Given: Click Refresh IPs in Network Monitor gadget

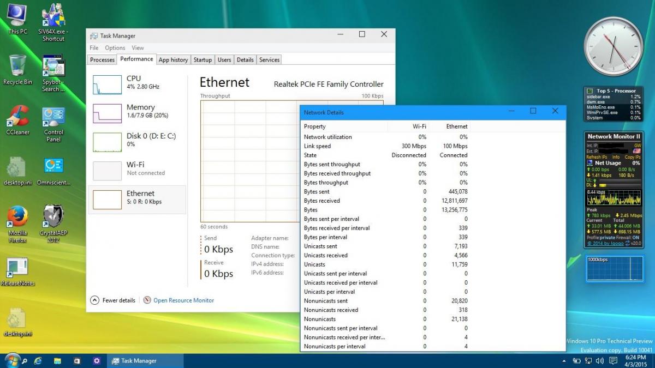Looking at the screenshot, I should click(x=596, y=157).
